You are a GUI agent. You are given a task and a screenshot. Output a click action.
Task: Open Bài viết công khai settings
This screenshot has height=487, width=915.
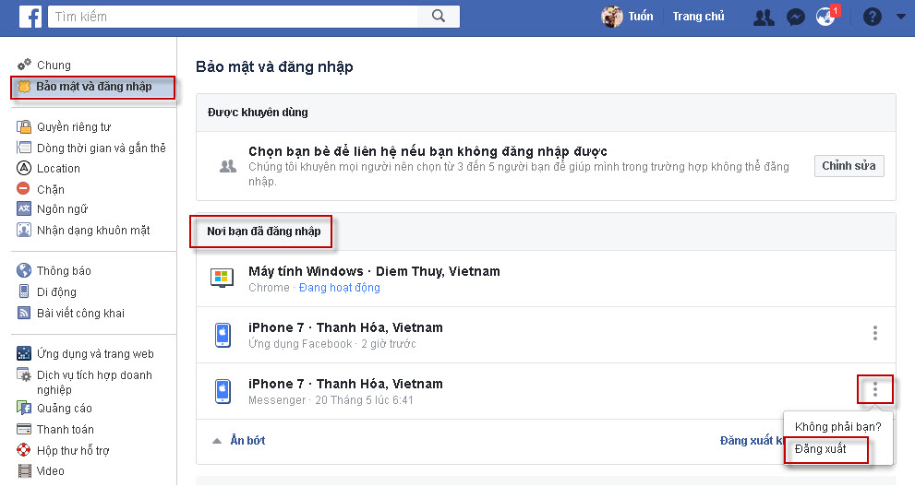[80, 314]
